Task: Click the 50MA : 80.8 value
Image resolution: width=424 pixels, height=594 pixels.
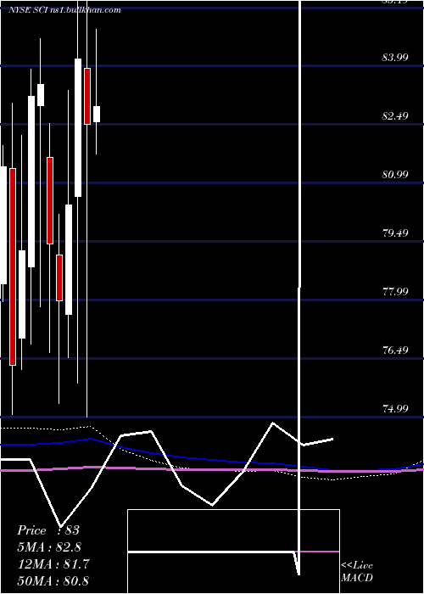Action: click(53, 580)
